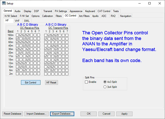Uncheck 80m receive pin 1

(x=17, y=38)
